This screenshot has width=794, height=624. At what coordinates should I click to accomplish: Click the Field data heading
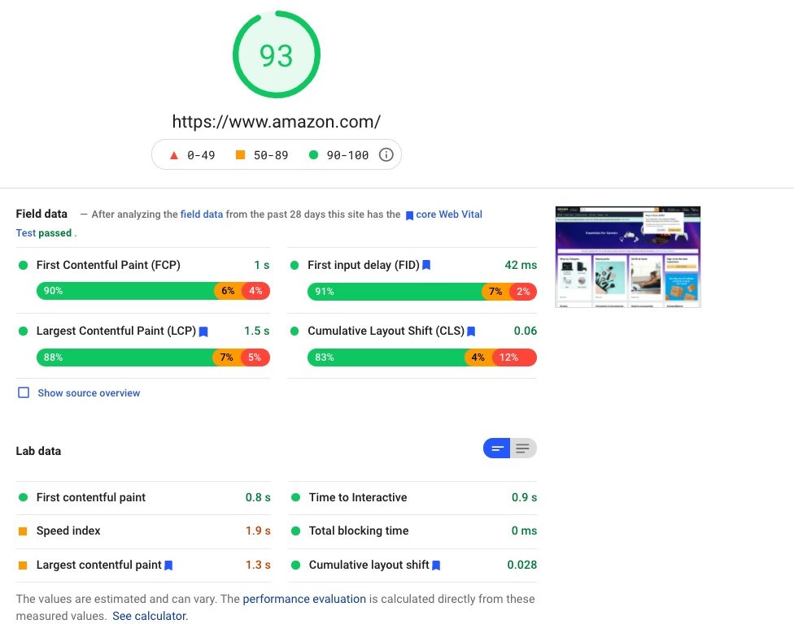(x=41, y=214)
